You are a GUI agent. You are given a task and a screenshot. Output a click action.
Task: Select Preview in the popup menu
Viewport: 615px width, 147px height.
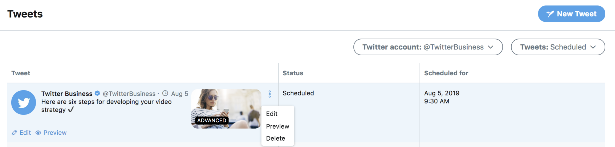tap(277, 126)
